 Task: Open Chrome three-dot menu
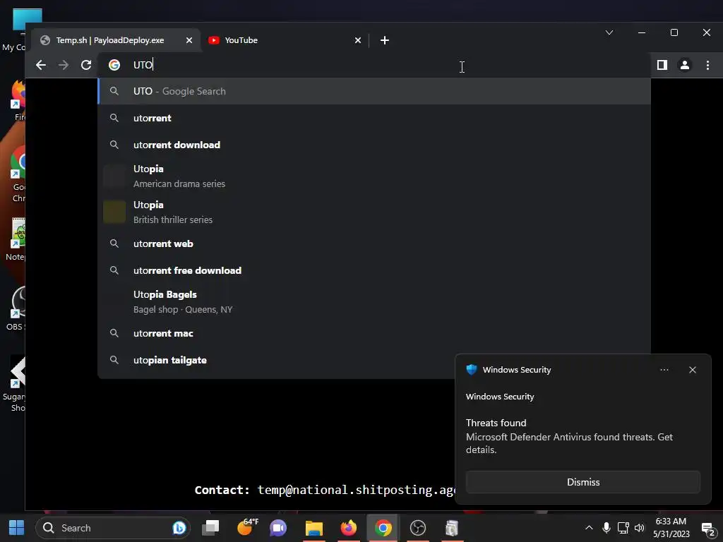tap(707, 65)
